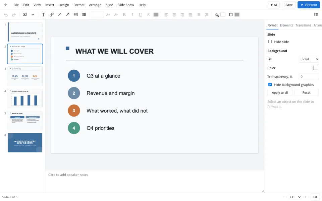Undo the last action
Image resolution: width=322 pixels, height=201 pixels.
6,15
